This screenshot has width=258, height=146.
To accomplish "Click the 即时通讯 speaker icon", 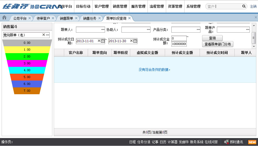I will (x=226, y=142).
